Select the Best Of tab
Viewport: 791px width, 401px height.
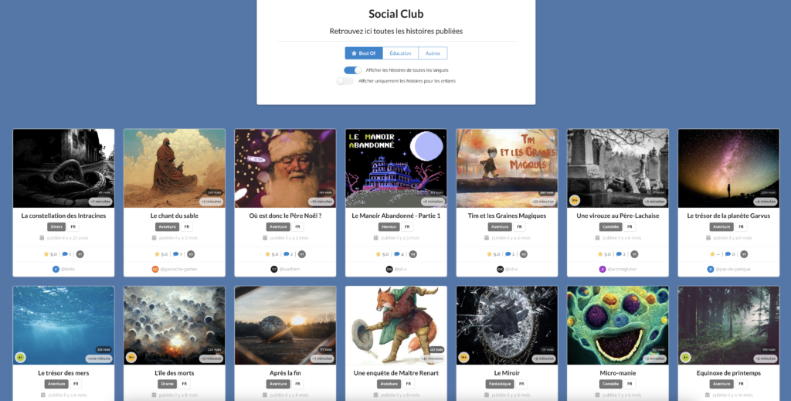click(364, 53)
